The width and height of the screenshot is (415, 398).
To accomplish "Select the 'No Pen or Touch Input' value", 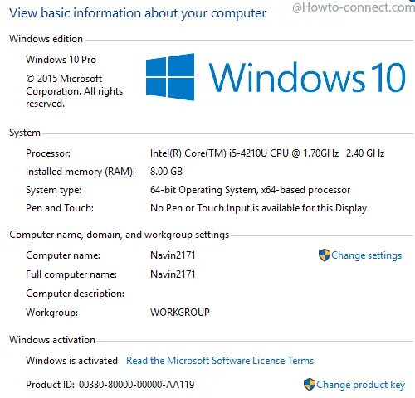I will (x=200, y=208).
